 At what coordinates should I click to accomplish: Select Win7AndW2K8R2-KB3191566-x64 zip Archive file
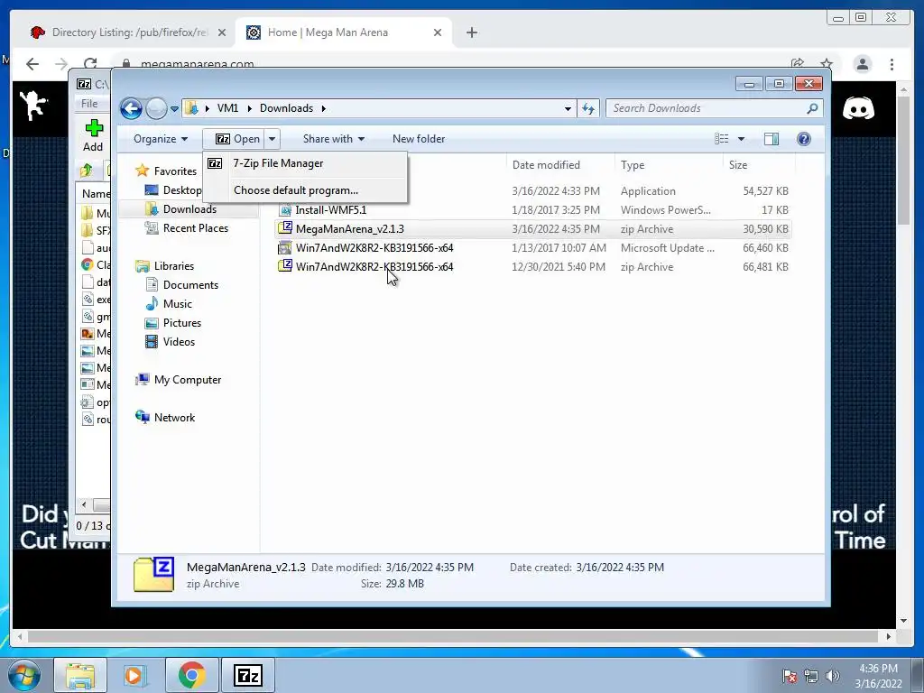(533, 266)
